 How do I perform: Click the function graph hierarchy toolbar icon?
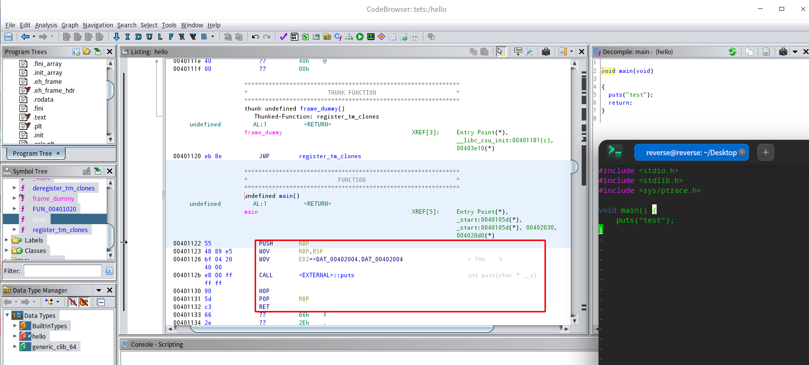tap(349, 37)
